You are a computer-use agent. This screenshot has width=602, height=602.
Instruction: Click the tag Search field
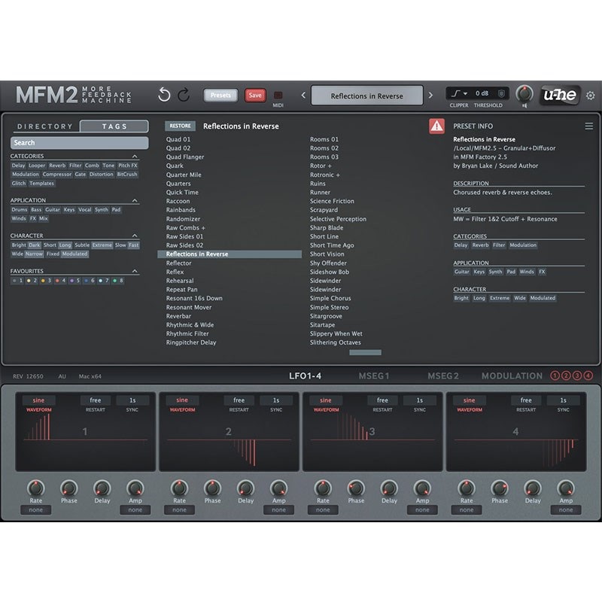[x=80, y=143]
